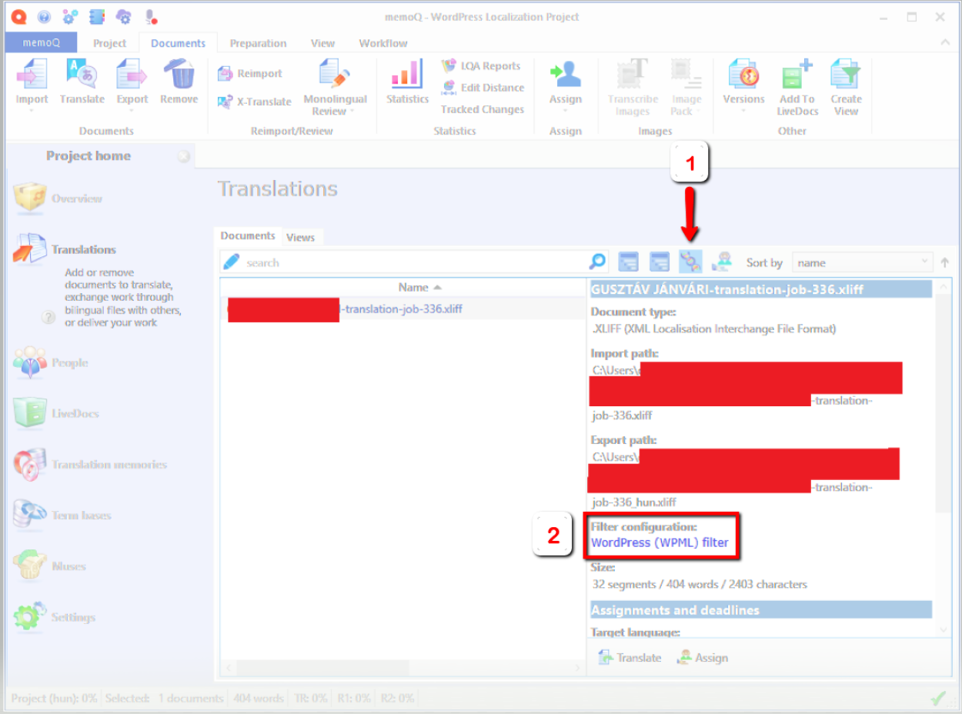Screen dimensions: 962x714
Task: Open the Sort by name dropdown
Action: pos(862,262)
